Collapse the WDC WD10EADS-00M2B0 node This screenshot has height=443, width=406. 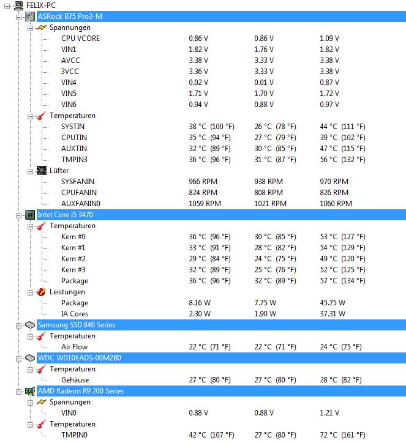pos(18,359)
